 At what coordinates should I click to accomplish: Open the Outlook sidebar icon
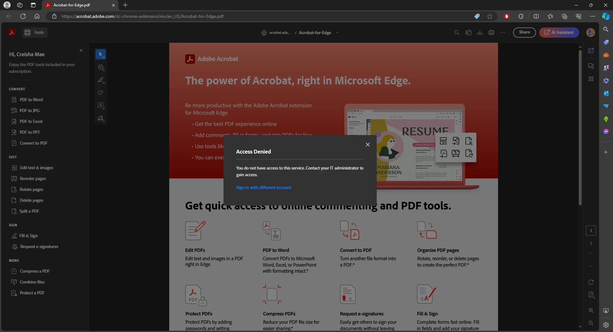606,93
